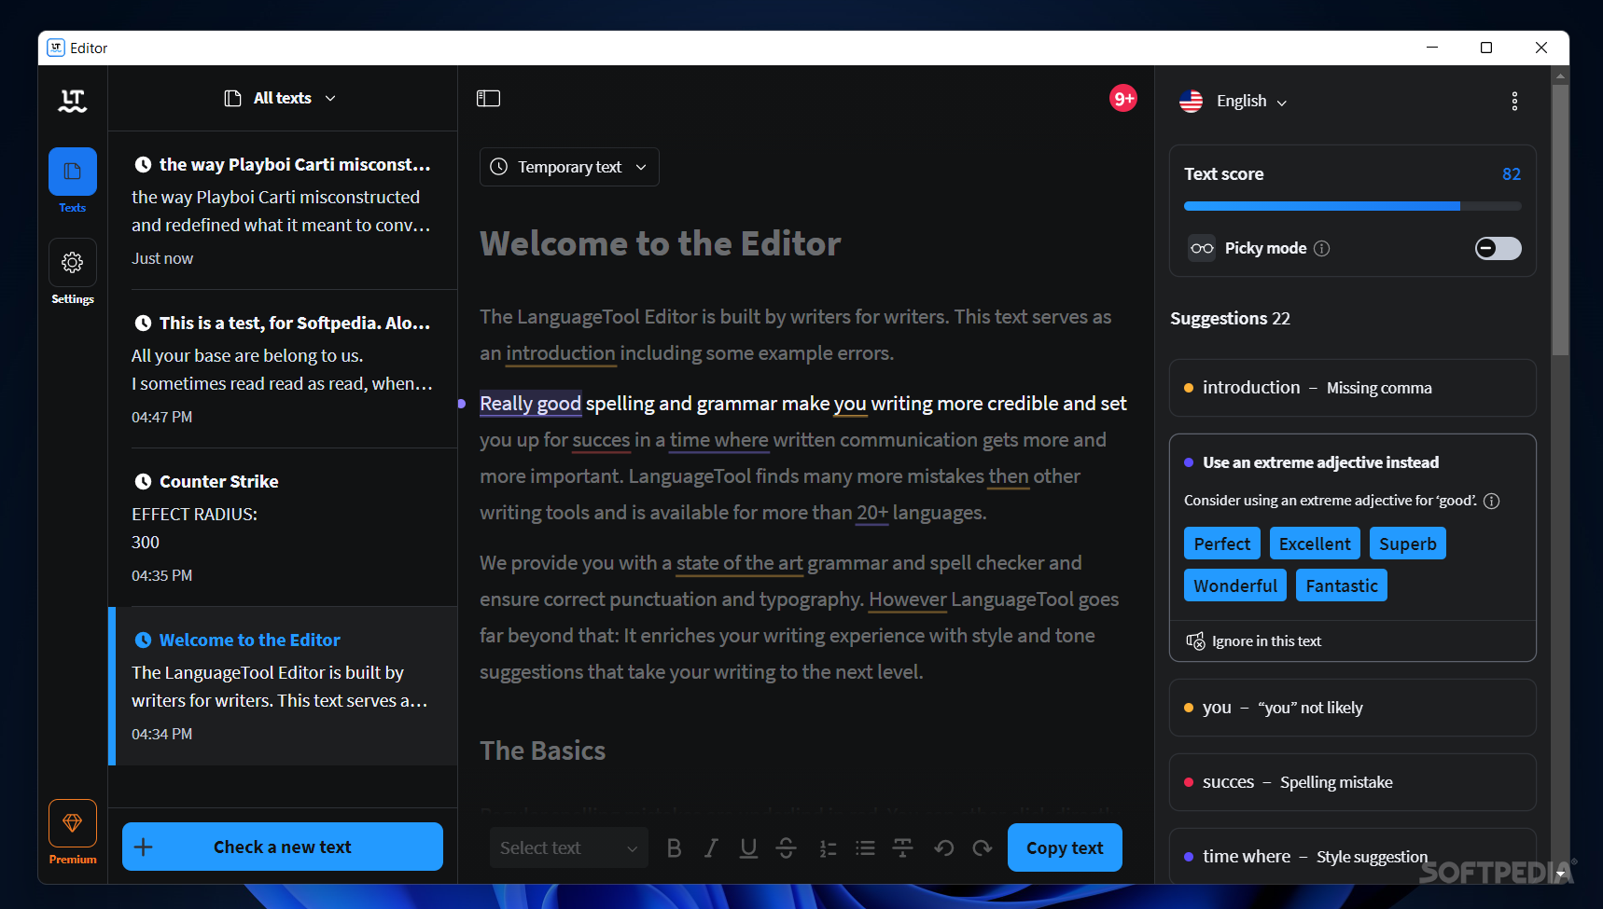Replace with suggestion Perfect
This screenshot has width=1603, height=909.
tap(1222, 544)
